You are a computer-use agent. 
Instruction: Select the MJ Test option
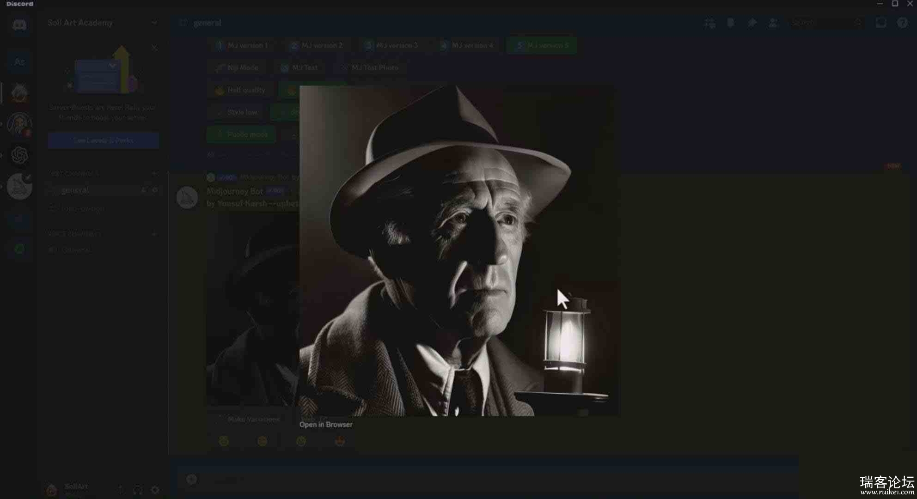point(300,68)
